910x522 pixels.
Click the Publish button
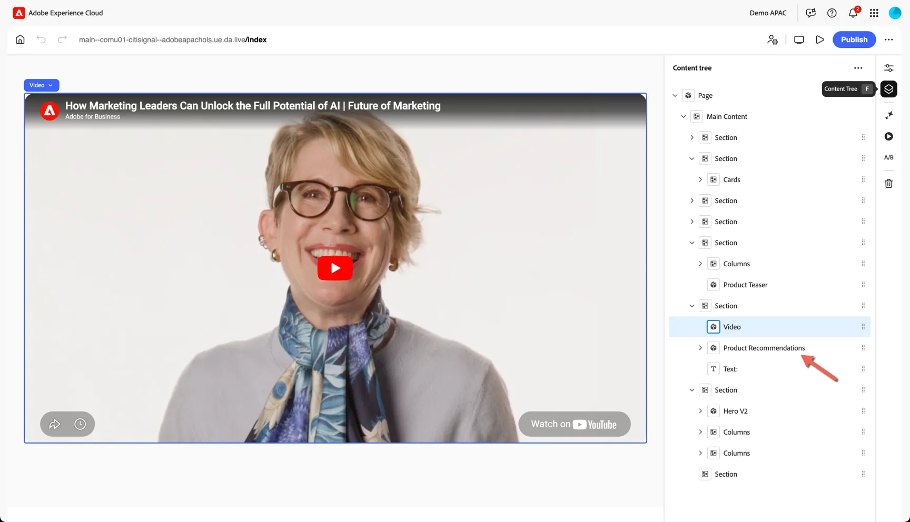[x=854, y=39]
